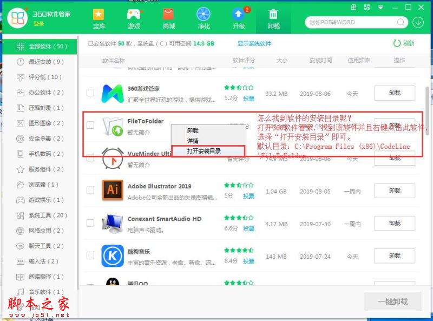Choose 详情 in the context menu
This screenshot has height=321, width=433.
pos(209,141)
